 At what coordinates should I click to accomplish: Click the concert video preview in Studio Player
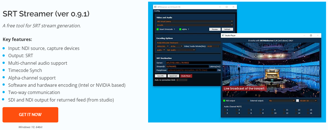pos(271,70)
